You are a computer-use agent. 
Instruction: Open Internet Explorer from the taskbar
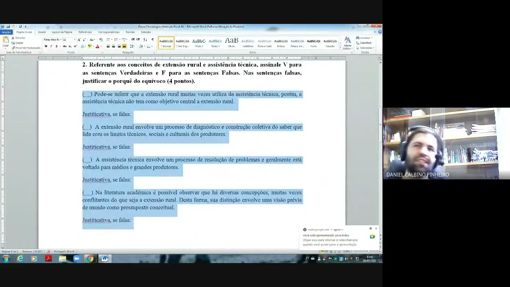(20, 259)
